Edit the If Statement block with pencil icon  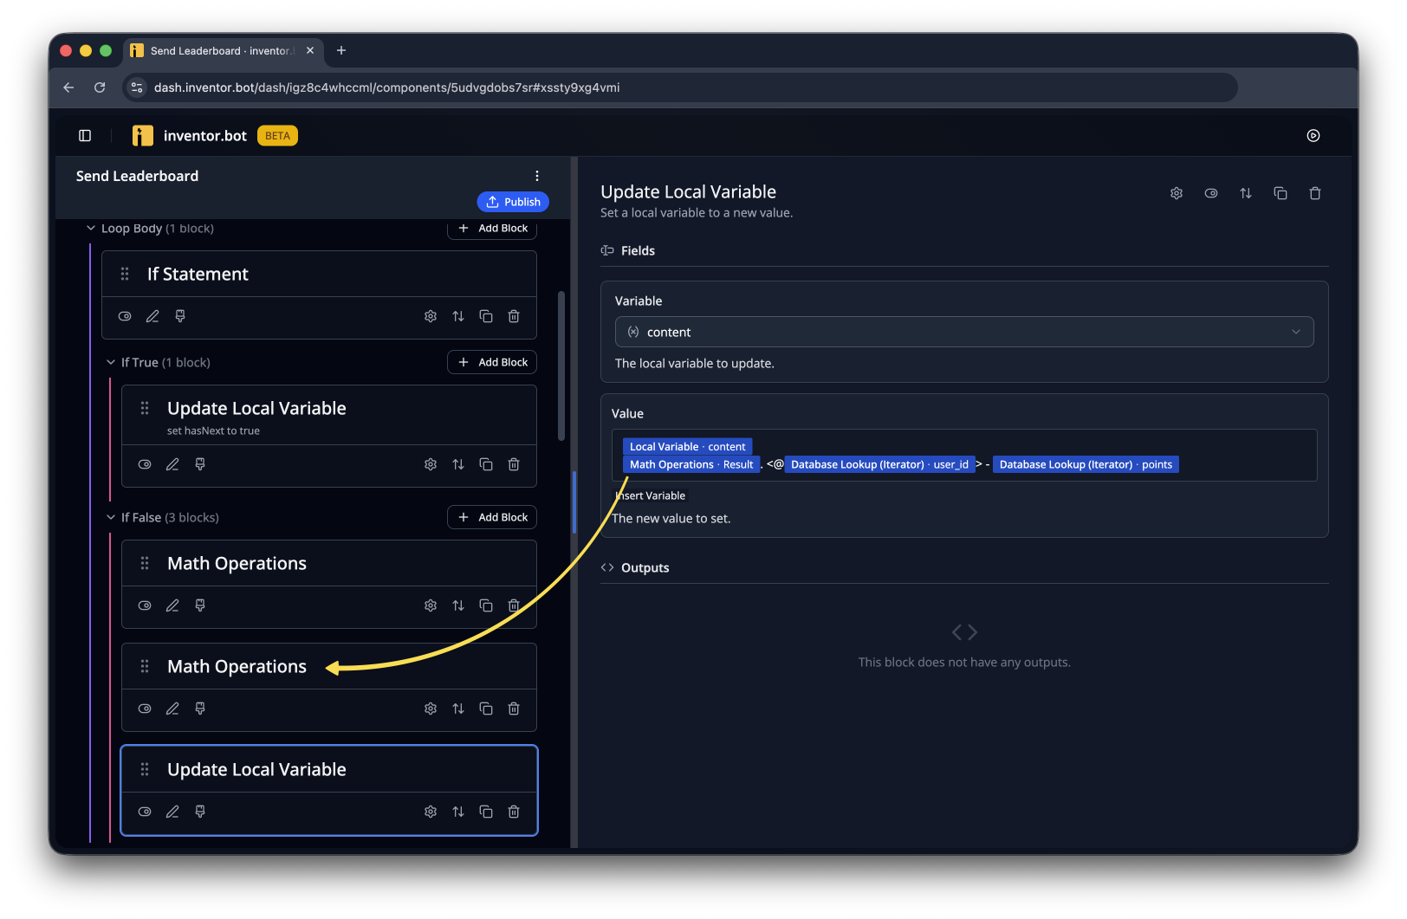point(152,316)
